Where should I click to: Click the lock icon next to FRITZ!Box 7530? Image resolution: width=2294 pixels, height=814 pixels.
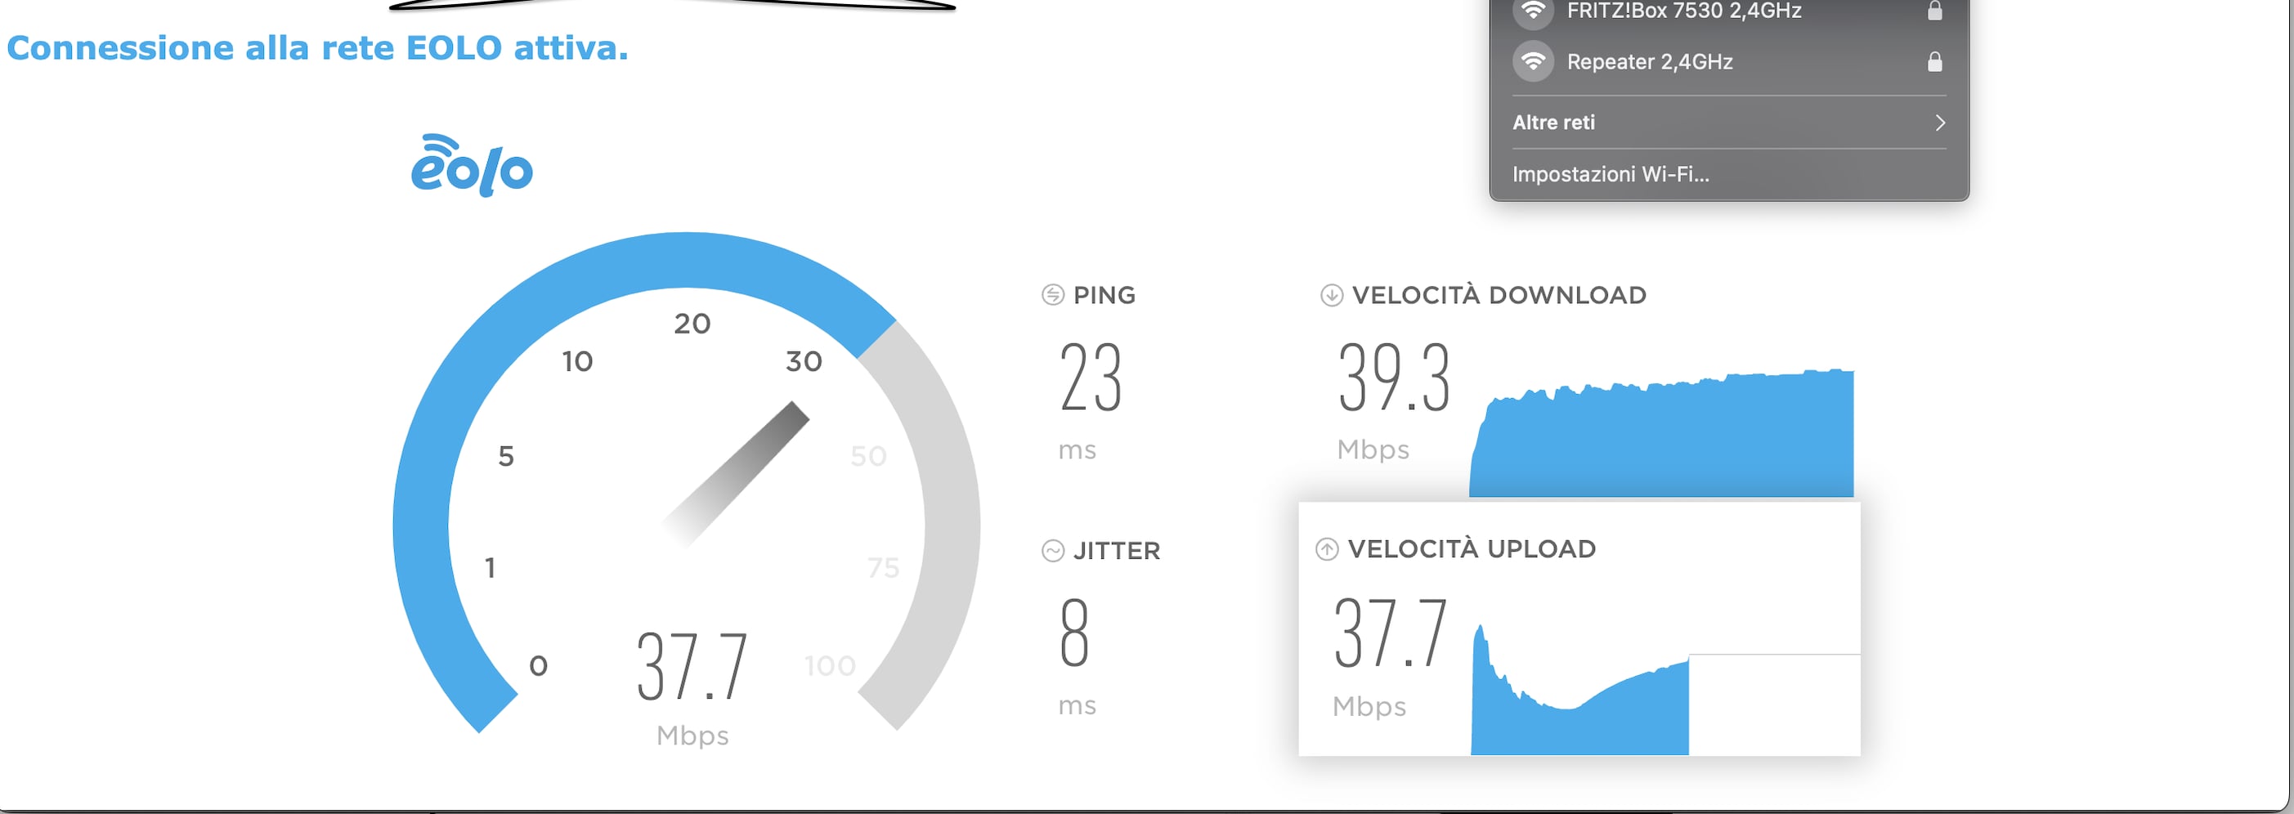tap(1934, 11)
